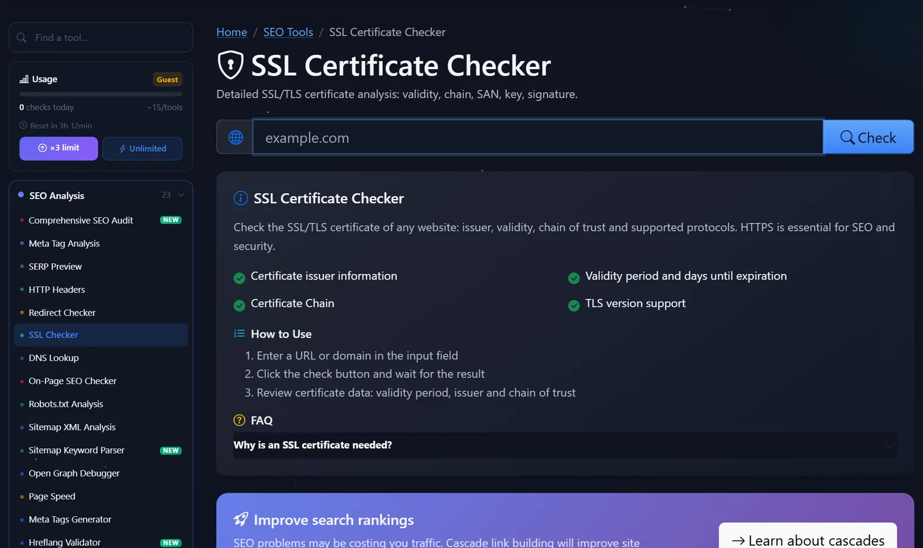This screenshot has height=548, width=923.
Task: Click green check icon beside Validity period
Action: 574,279
